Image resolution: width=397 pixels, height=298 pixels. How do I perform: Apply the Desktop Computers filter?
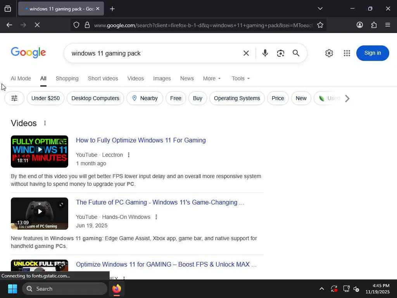[95, 98]
